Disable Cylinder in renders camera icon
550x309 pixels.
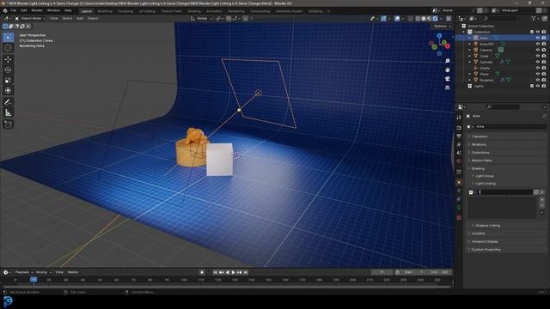(x=544, y=62)
